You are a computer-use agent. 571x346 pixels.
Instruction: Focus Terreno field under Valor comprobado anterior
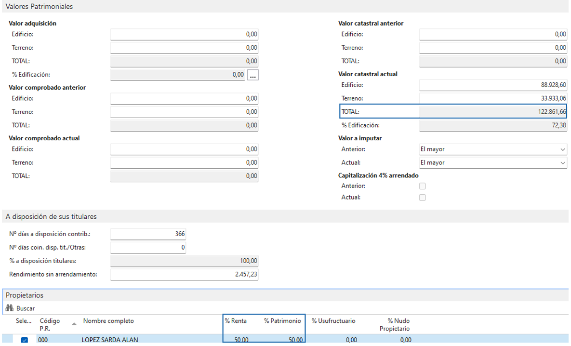[184, 112]
